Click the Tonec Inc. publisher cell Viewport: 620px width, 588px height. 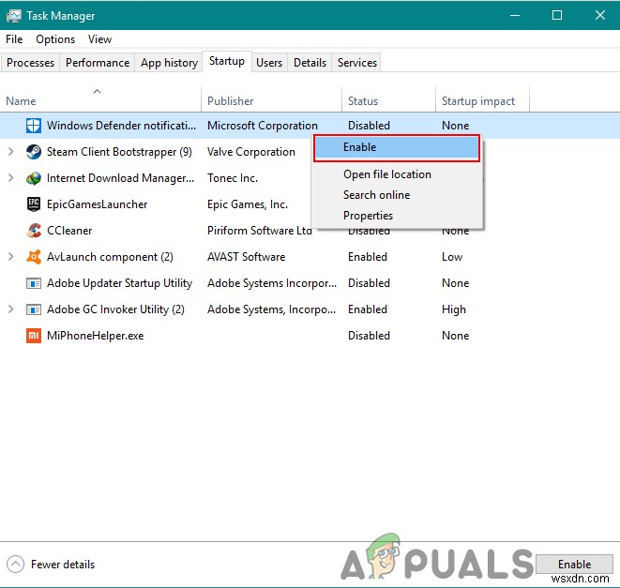(233, 178)
